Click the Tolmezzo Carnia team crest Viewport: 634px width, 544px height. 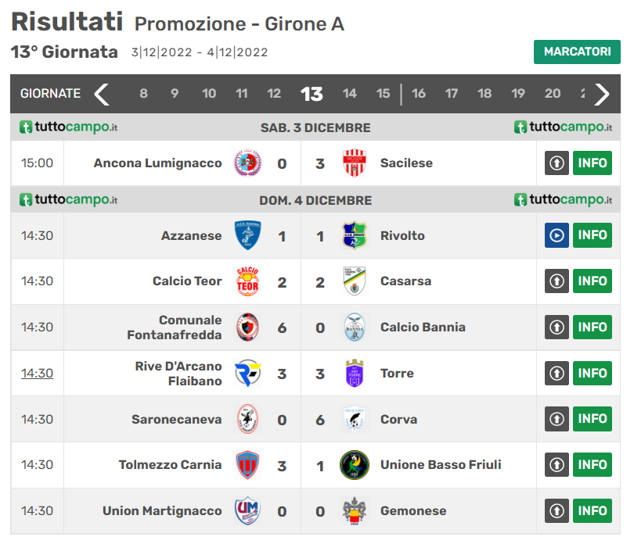pyautogui.click(x=248, y=465)
